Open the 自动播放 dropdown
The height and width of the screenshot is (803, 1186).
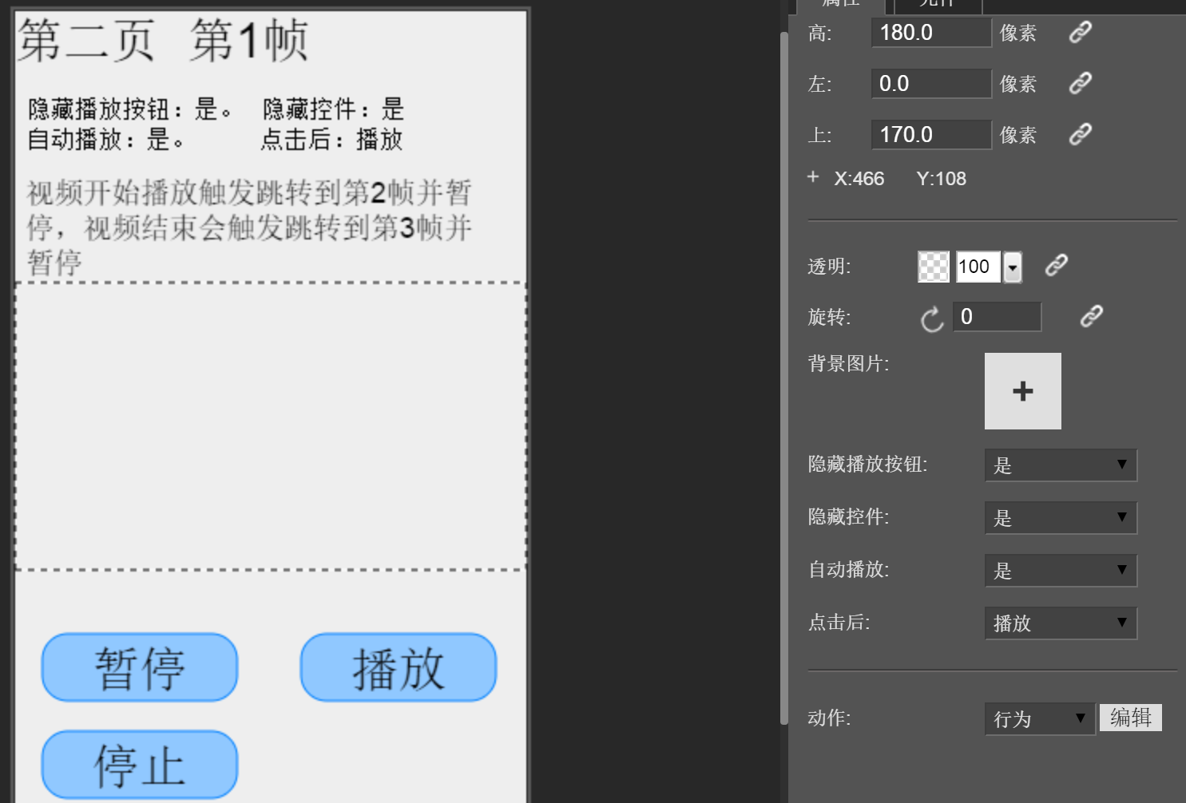[1060, 571]
